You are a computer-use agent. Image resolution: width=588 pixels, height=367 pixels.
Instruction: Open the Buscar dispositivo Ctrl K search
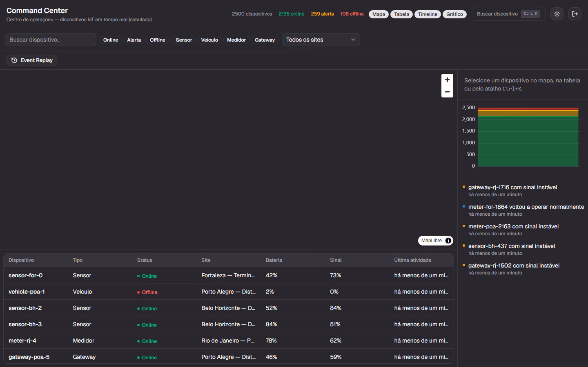(508, 14)
